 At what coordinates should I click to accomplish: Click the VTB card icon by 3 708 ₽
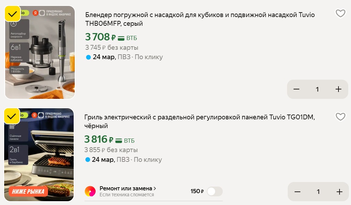pos(121,38)
